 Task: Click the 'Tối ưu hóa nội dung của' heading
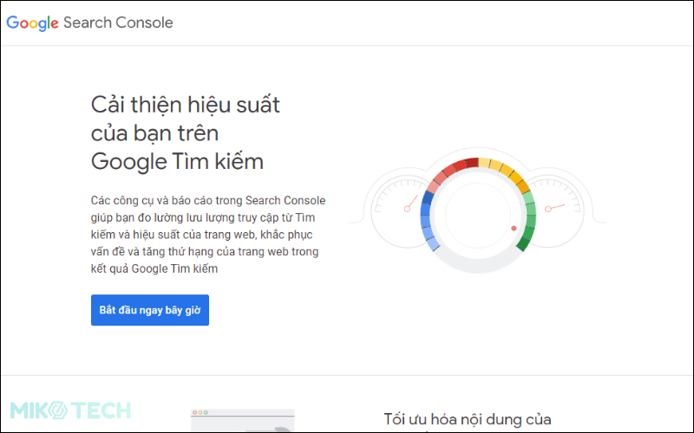468,419
